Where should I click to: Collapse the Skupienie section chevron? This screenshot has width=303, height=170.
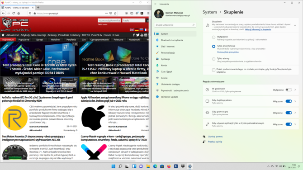click(295, 25)
